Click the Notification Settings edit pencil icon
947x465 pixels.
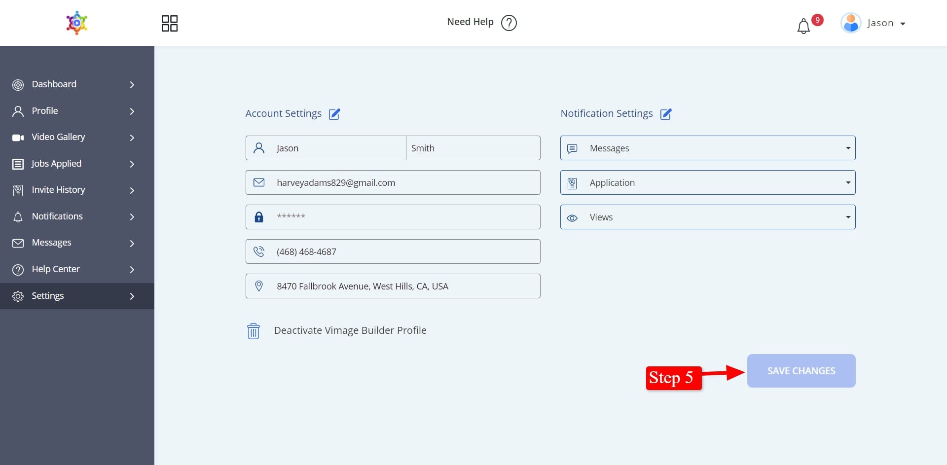pos(665,114)
